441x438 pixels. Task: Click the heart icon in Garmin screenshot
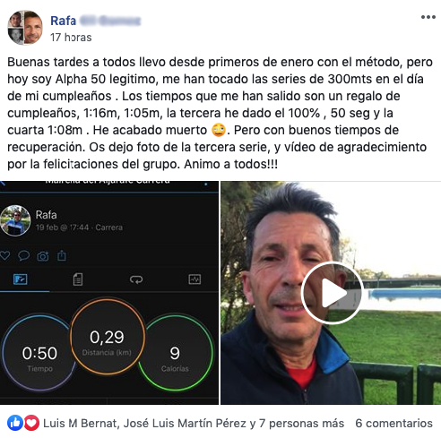point(4,255)
